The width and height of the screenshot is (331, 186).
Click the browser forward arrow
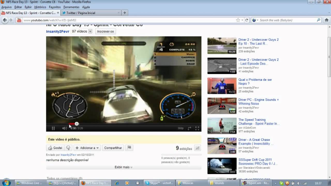coord(11,20)
